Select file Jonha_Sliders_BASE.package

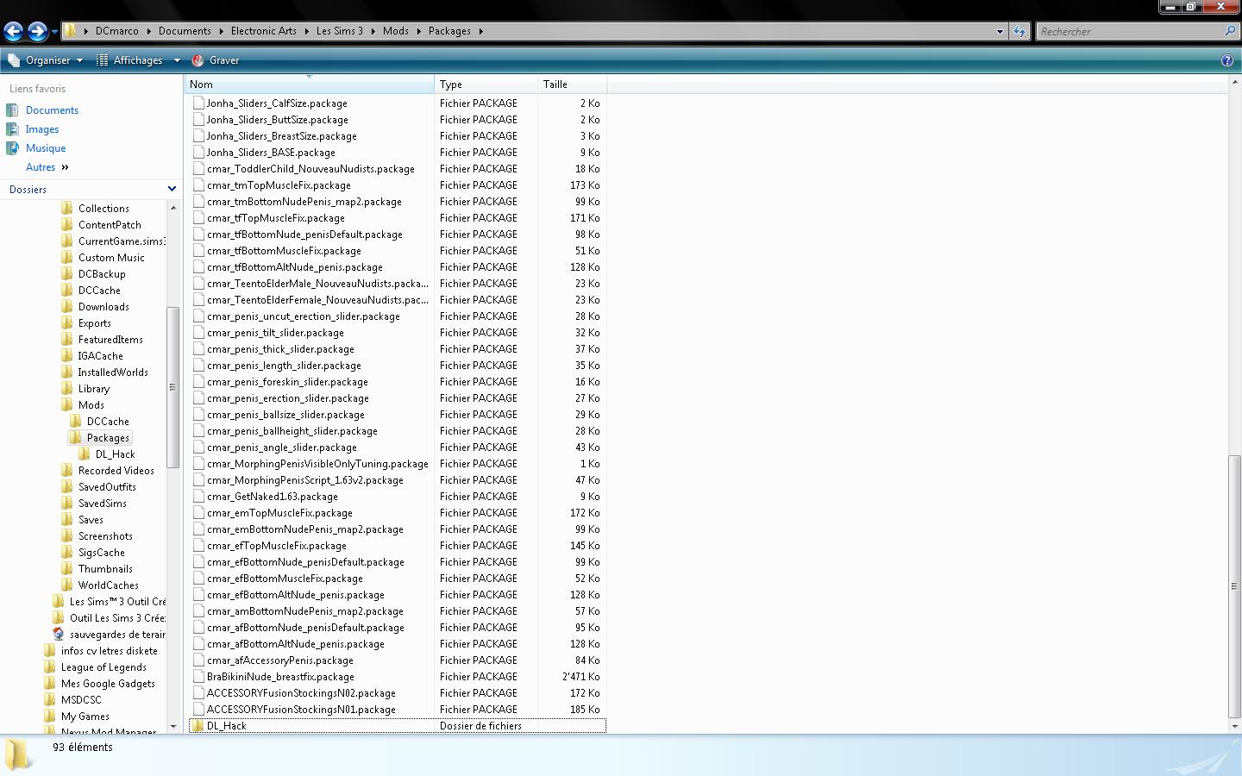pyautogui.click(x=270, y=153)
